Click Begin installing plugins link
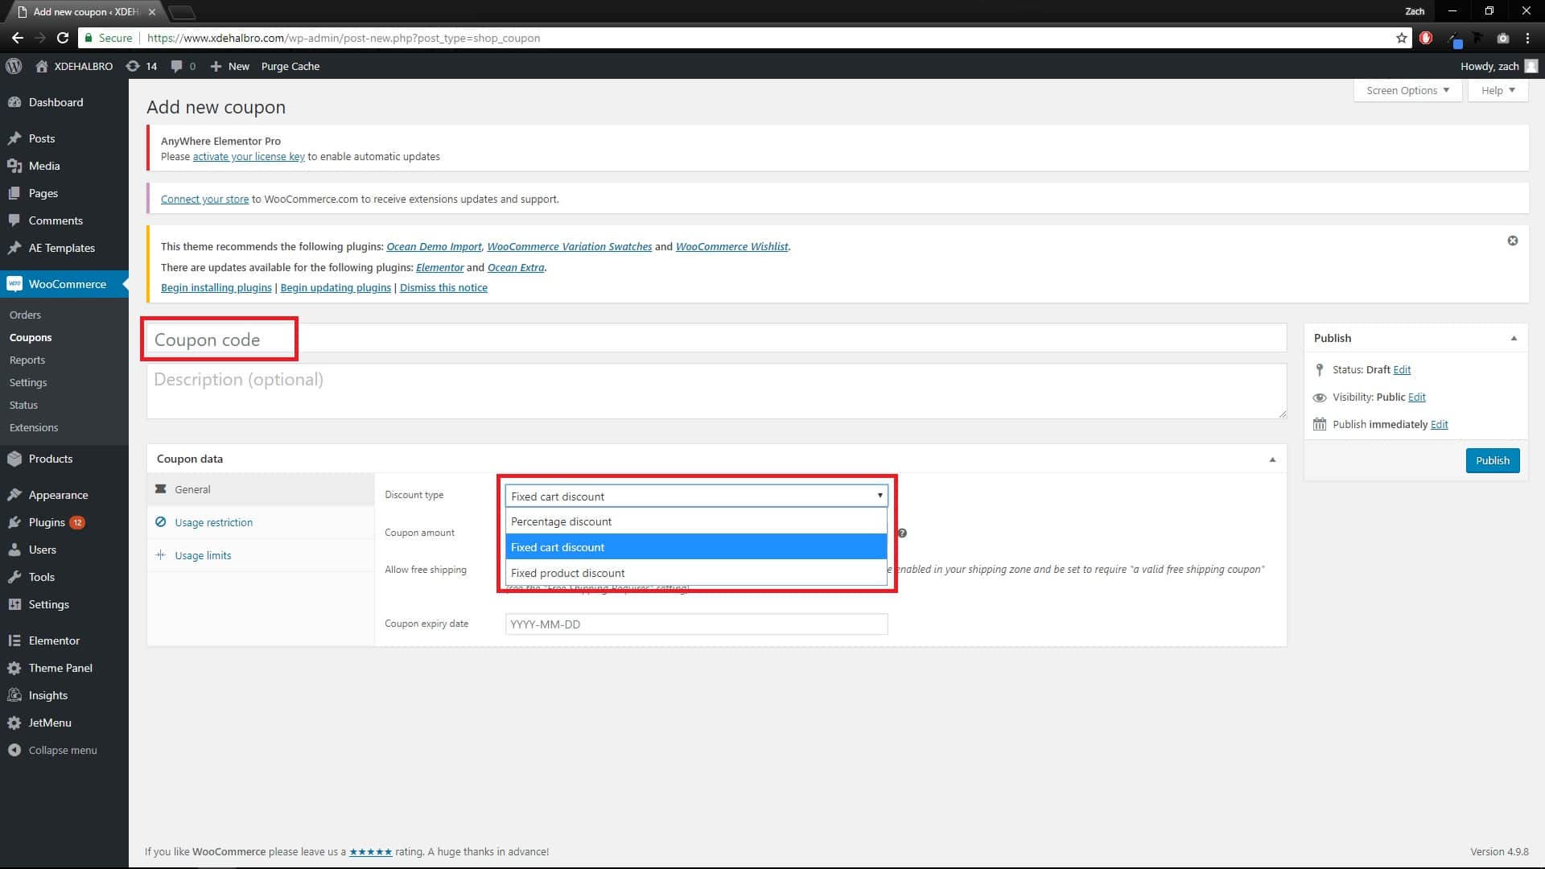 (x=216, y=287)
